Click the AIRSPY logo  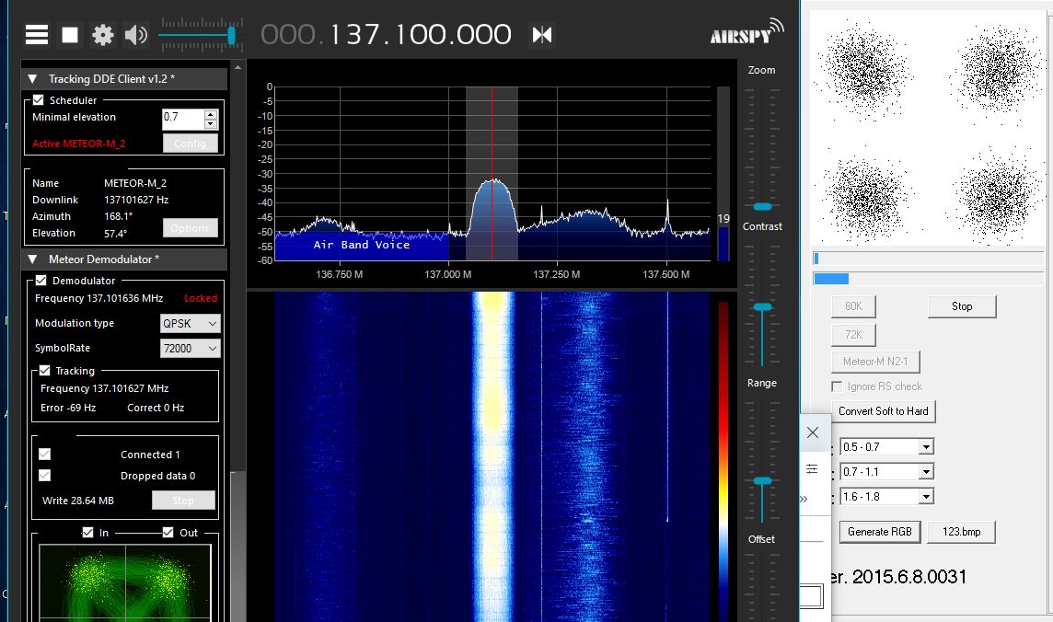tap(746, 32)
